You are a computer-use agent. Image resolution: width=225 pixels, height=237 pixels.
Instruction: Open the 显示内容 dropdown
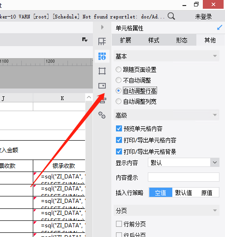[x=183, y=162]
